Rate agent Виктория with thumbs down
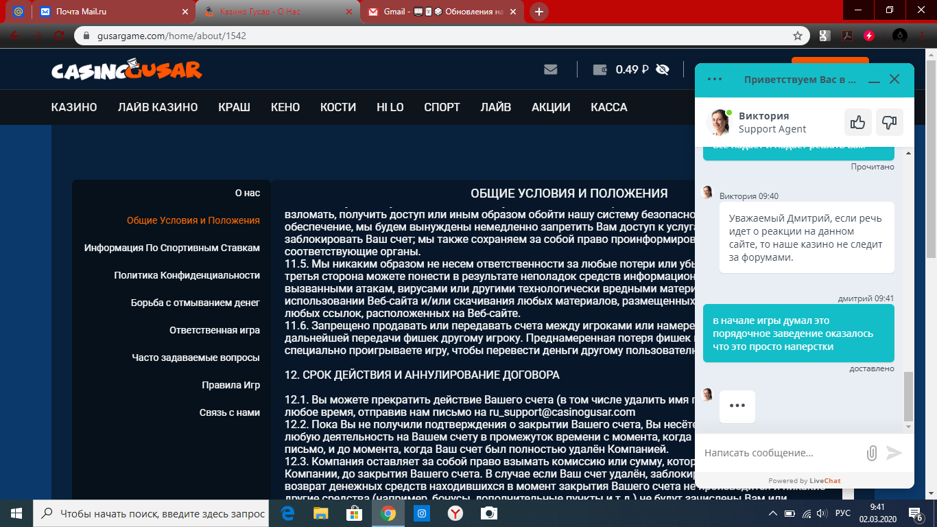This screenshot has height=527, width=937. point(890,122)
